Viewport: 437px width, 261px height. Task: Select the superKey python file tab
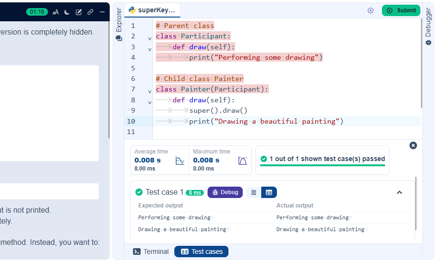click(152, 10)
